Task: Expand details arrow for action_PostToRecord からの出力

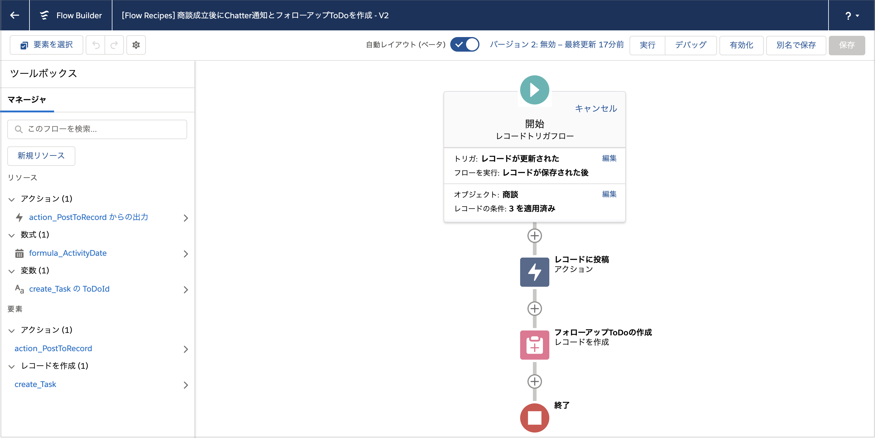Action: tap(185, 218)
